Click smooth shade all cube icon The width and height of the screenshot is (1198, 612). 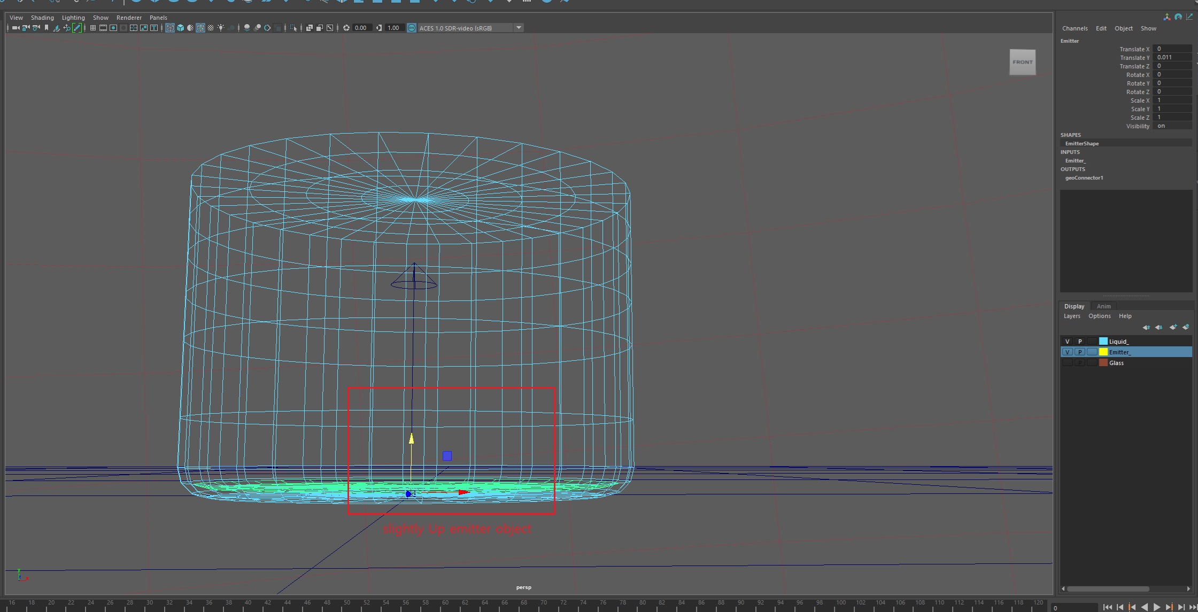[x=180, y=28]
